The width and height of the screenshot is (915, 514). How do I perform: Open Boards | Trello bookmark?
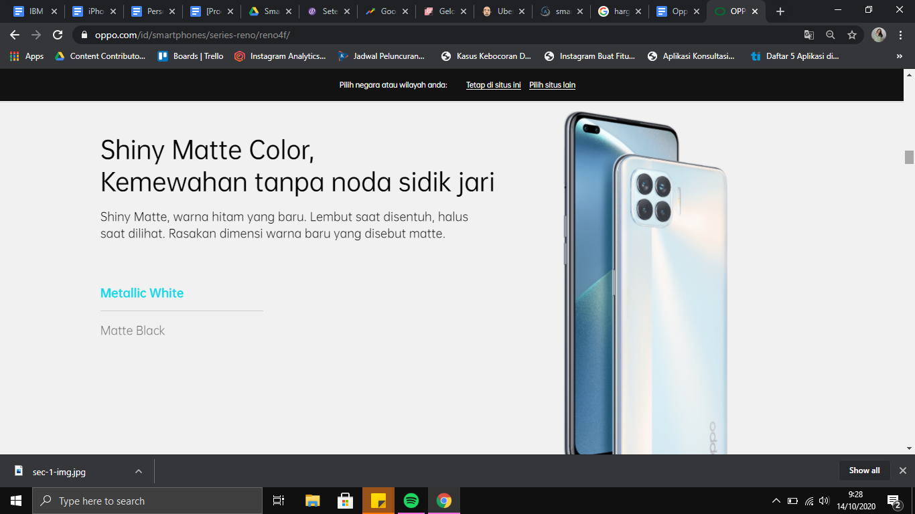[x=191, y=56]
